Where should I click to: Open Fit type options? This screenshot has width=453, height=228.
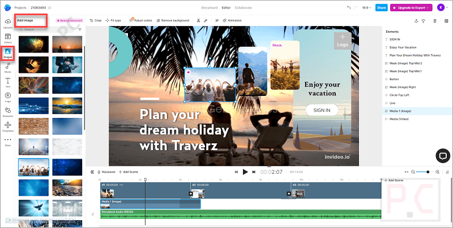[113, 20]
